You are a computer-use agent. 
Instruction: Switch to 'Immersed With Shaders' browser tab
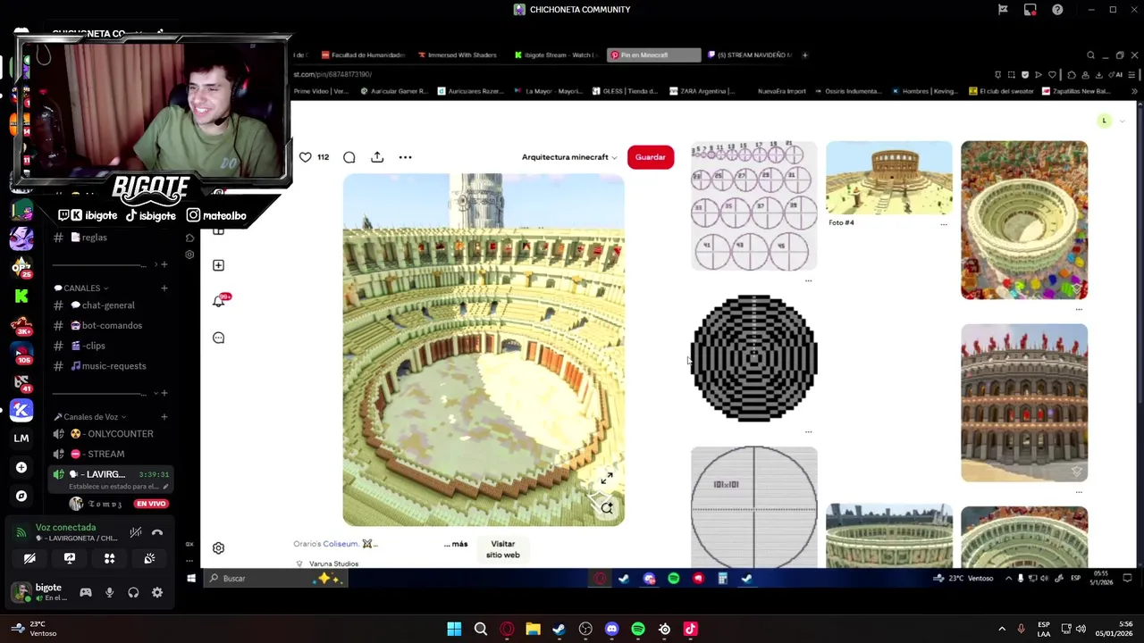pos(457,54)
